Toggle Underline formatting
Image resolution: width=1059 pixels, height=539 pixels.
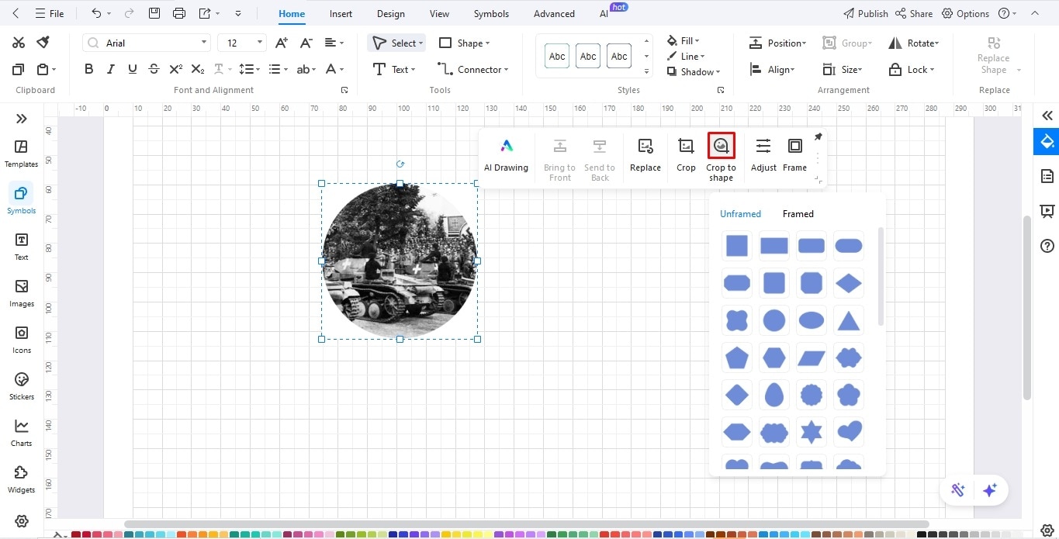click(133, 69)
